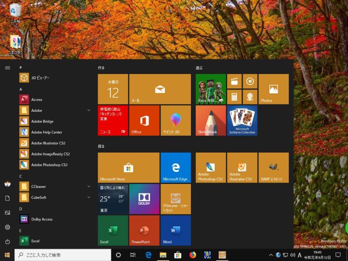Open Adobe Bridge from app list
Viewport: 348px width, 261px height.
click(42, 121)
